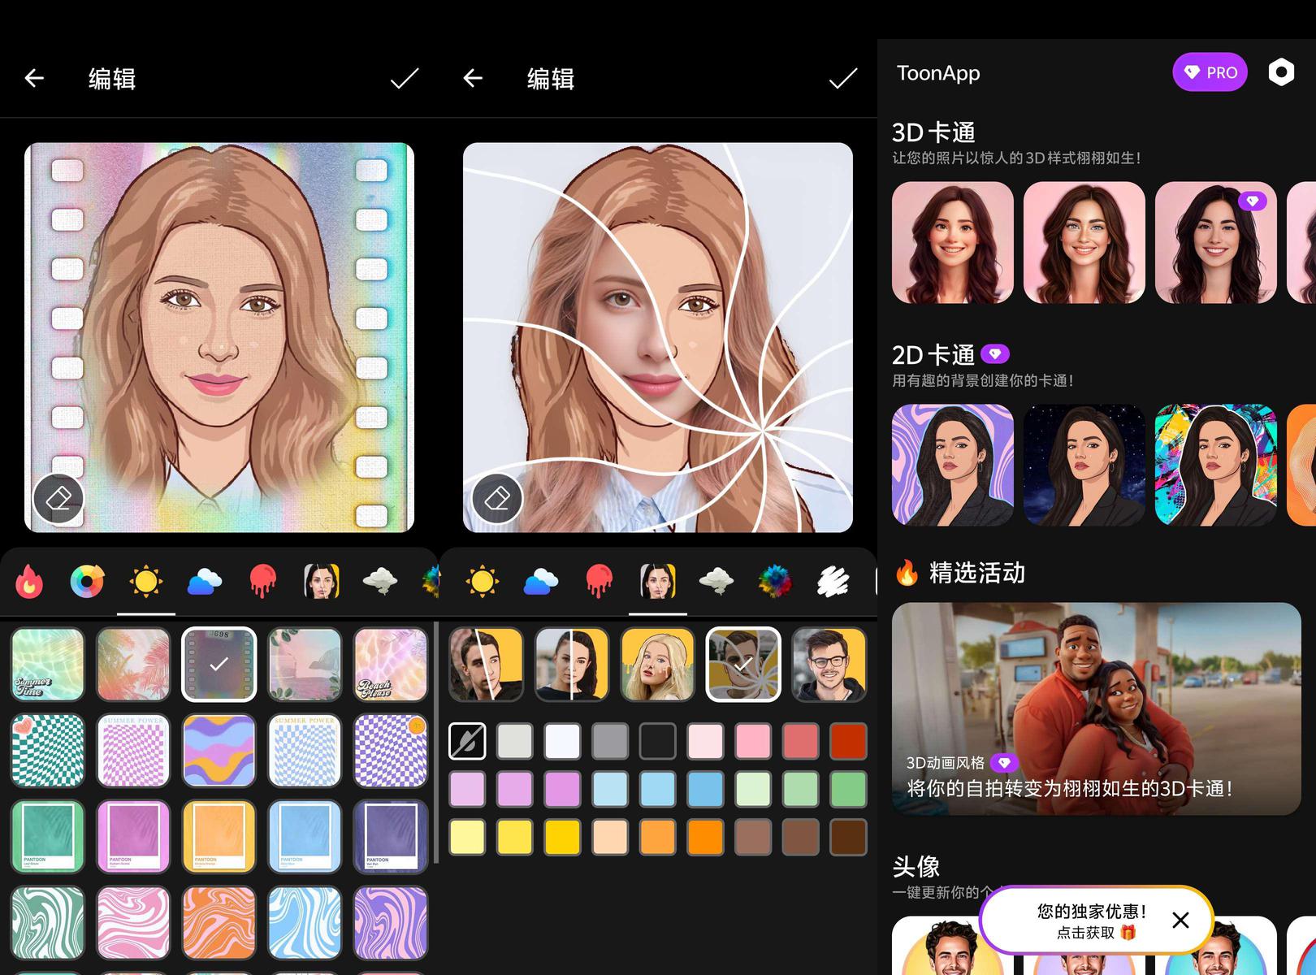Select the red paint drip category middle panel

(600, 581)
